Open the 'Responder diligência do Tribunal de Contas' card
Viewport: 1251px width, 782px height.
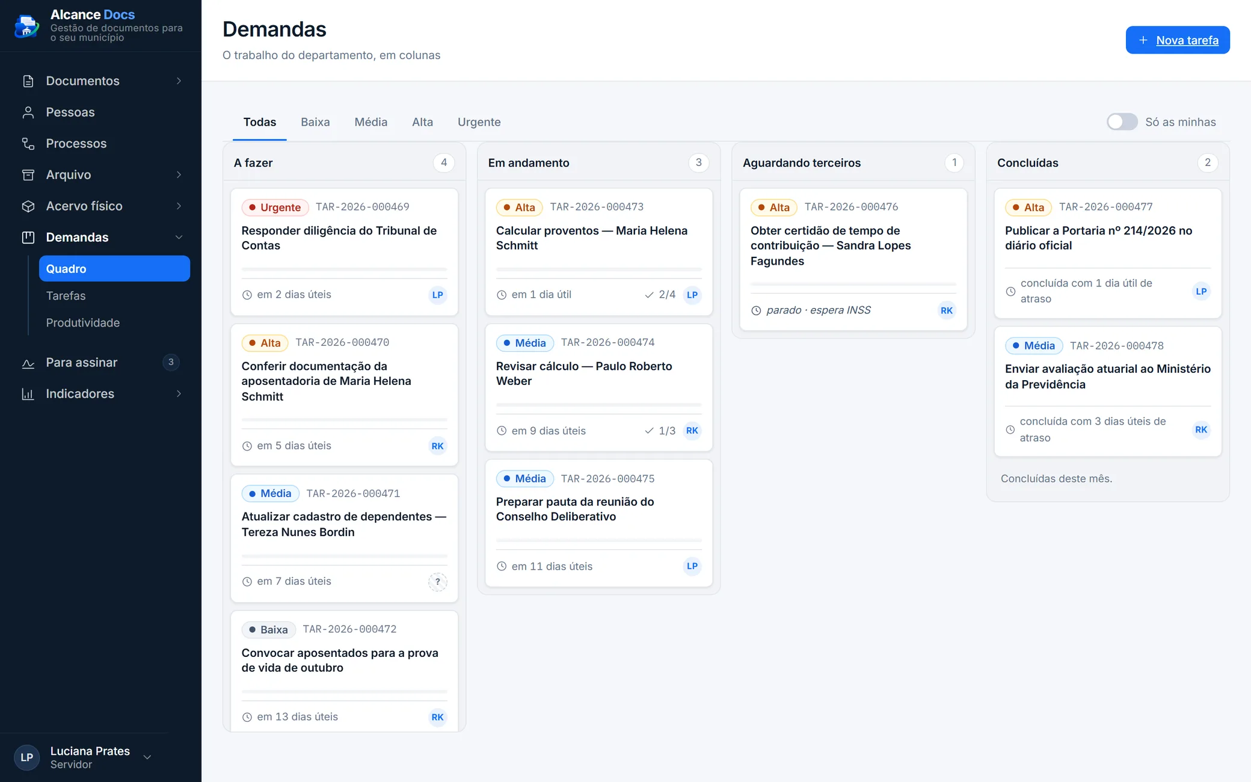pyautogui.click(x=345, y=252)
